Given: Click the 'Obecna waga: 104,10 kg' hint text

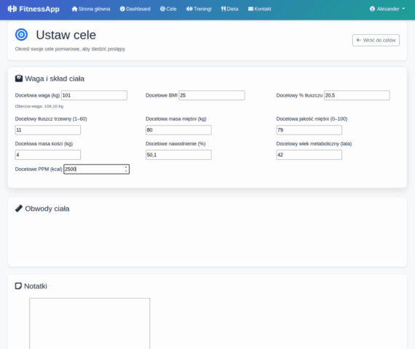Looking at the screenshot, I should pos(39,106).
